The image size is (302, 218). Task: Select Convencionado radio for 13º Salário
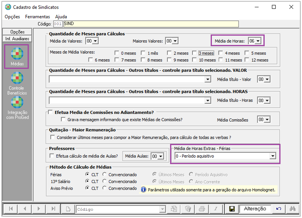point(104,181)
